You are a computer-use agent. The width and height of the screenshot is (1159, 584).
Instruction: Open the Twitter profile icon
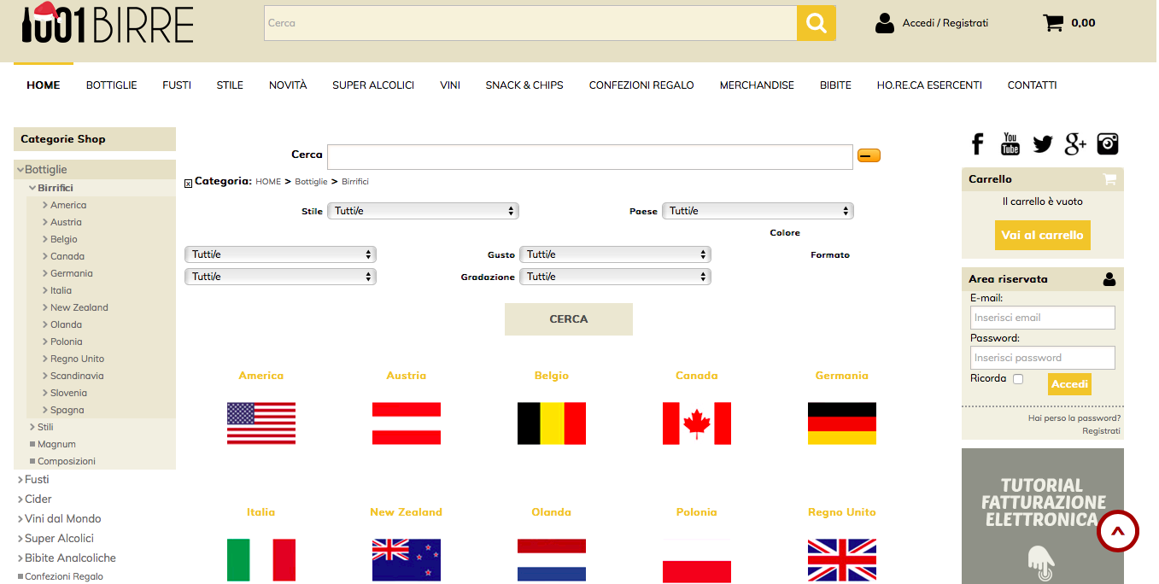(x=1043, y=144)
